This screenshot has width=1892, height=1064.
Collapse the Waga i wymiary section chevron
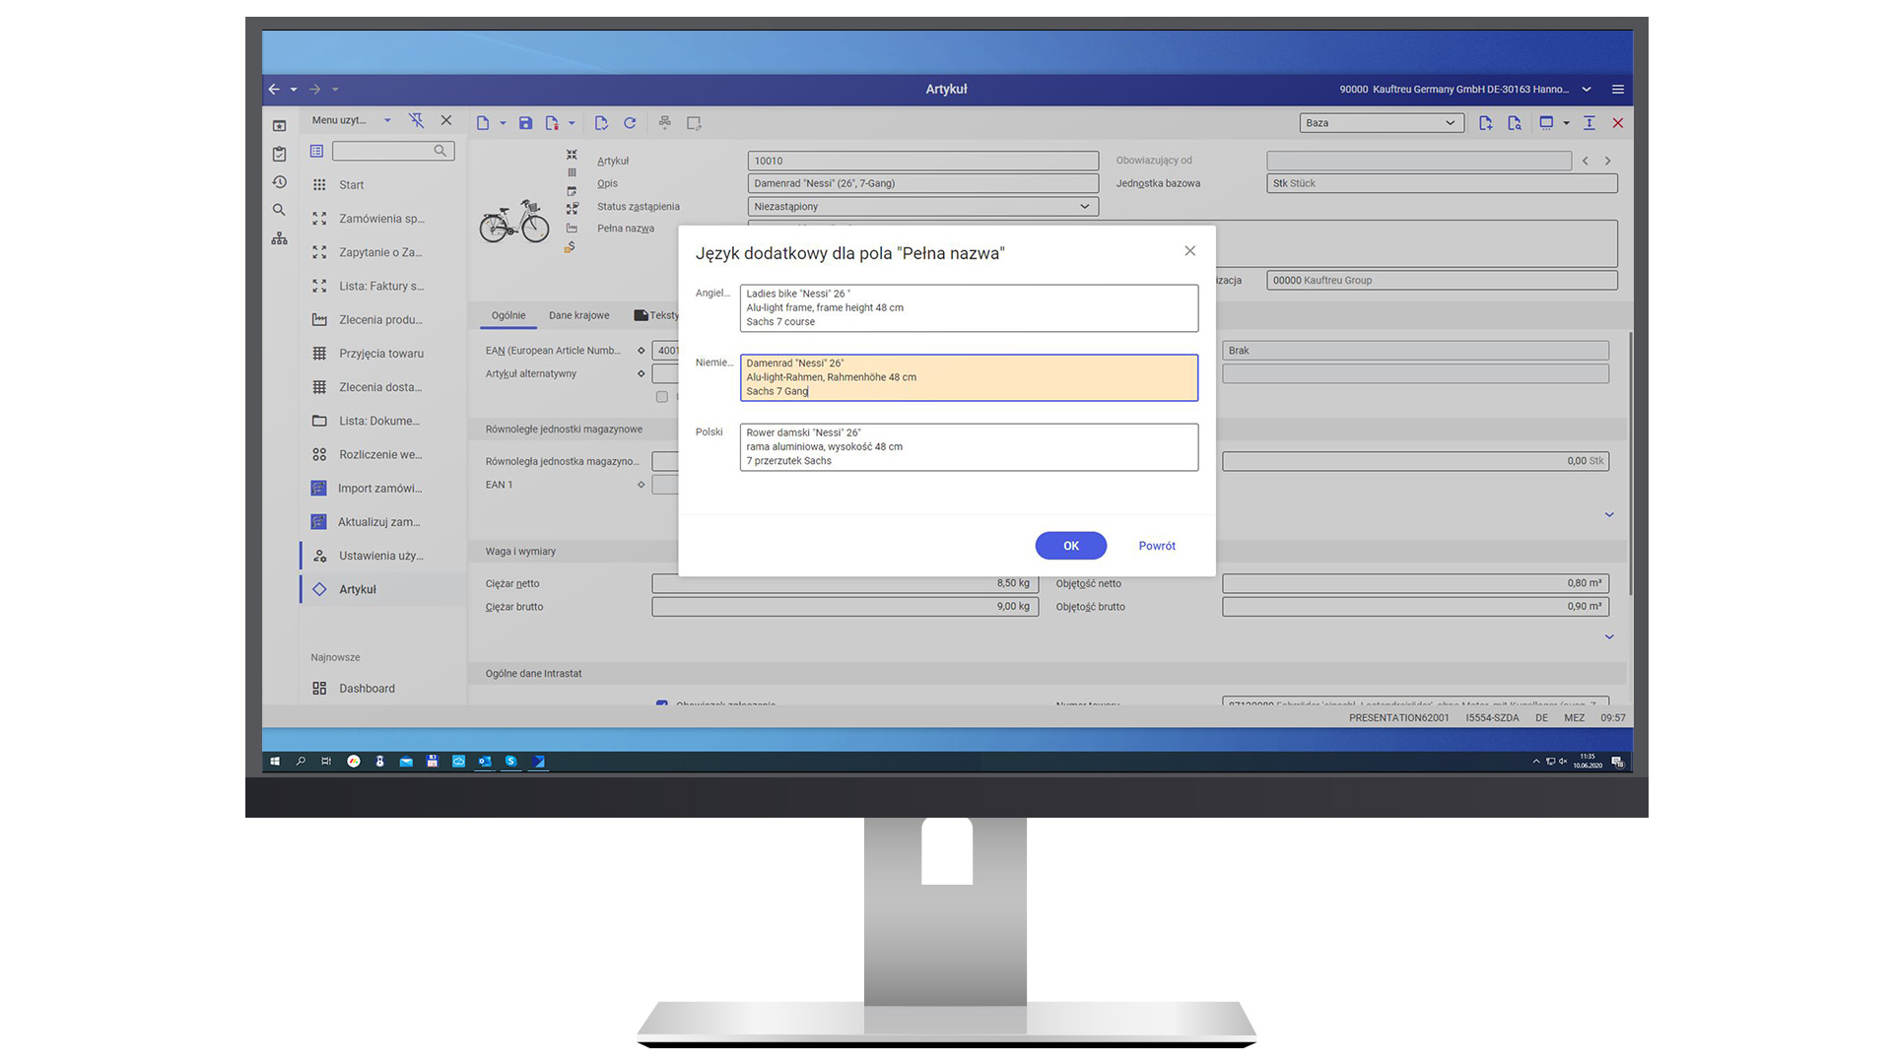(x=1609, y=636)
